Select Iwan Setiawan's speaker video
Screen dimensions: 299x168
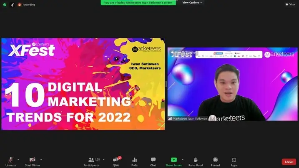pyautogui.click(x=232, y=84)
